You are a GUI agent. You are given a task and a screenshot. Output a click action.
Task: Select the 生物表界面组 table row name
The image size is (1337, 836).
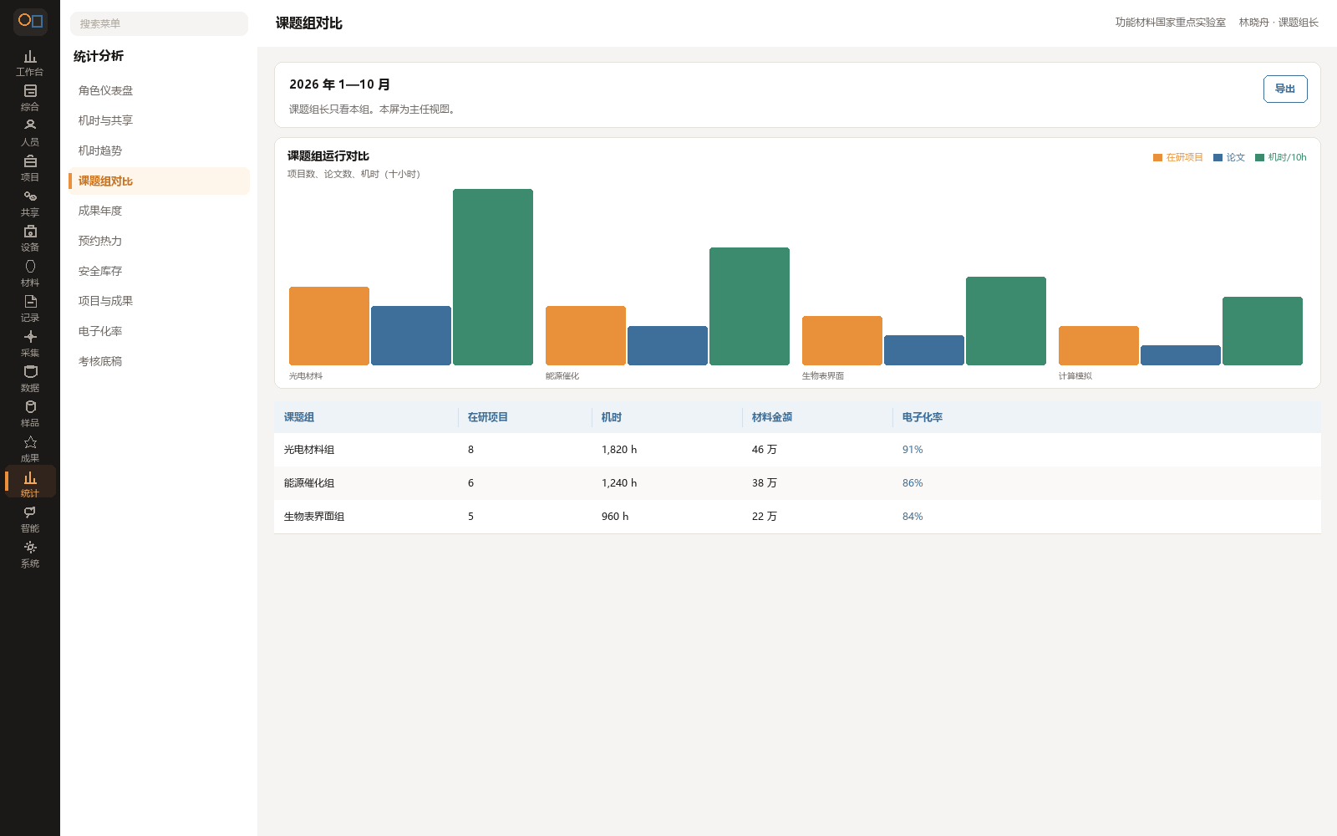(314, 517)
